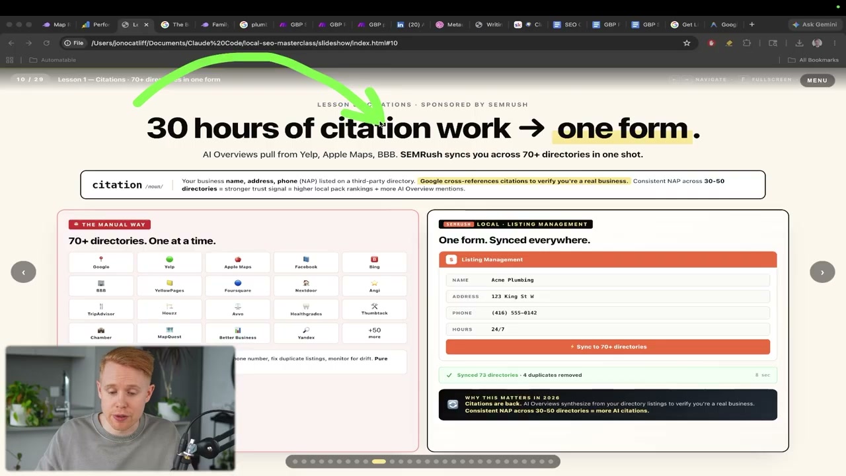
Task: Open the Automatable bookmarks folder
Action: pyautogui.click(x=53, y=60)
